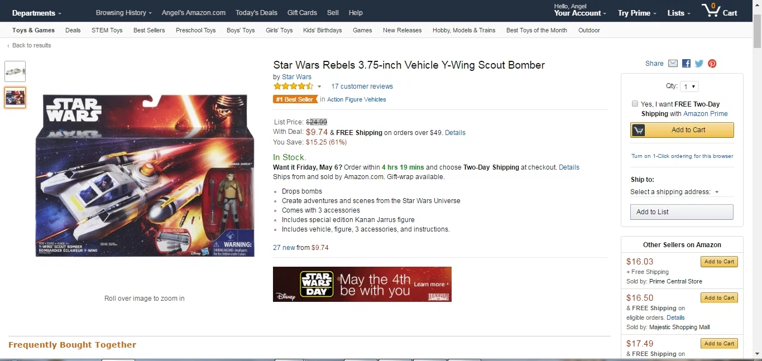Open Best Sellers subnav item

[149, 30]
